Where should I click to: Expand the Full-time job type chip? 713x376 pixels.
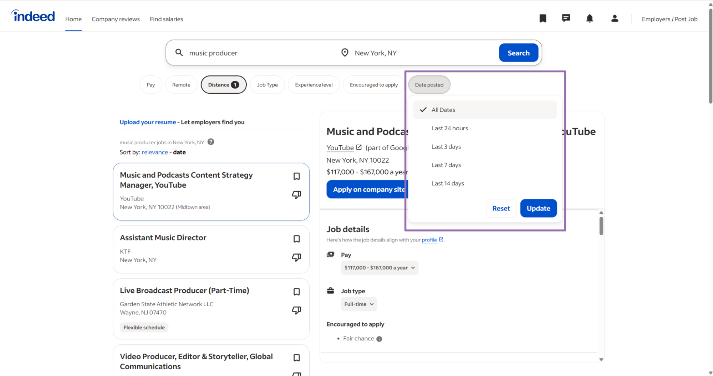click(x=359, y=304)
